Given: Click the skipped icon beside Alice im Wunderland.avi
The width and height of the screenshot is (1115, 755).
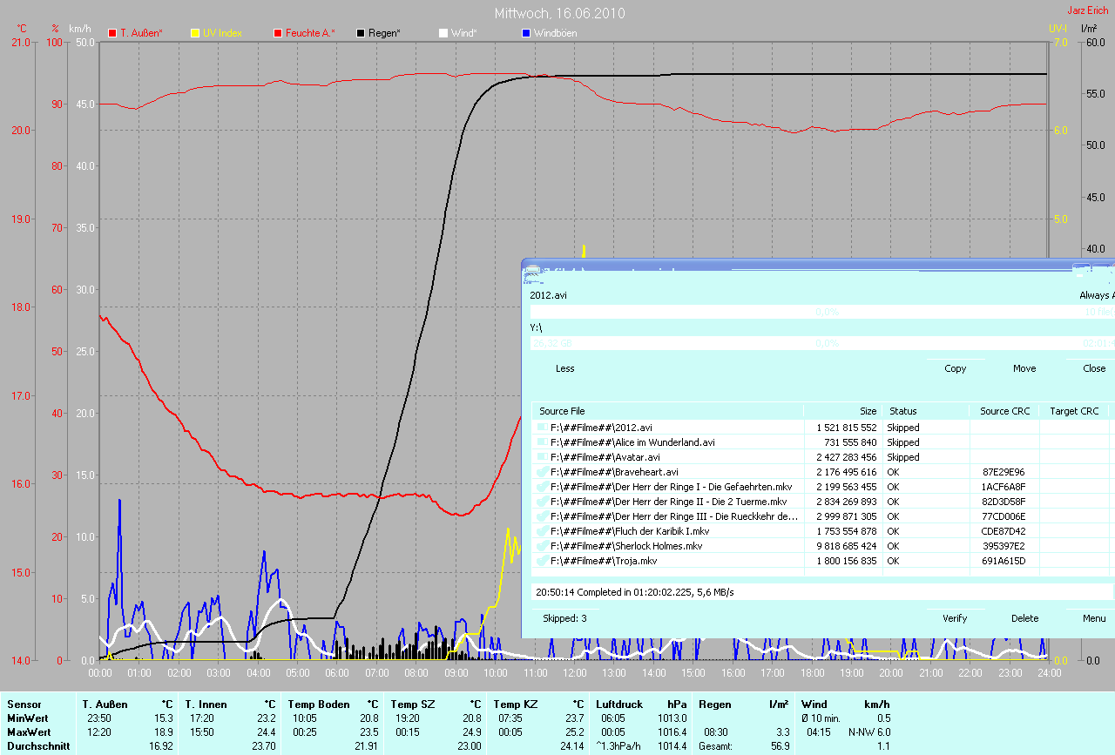Looking at the screenshot, I should [543, 442].
